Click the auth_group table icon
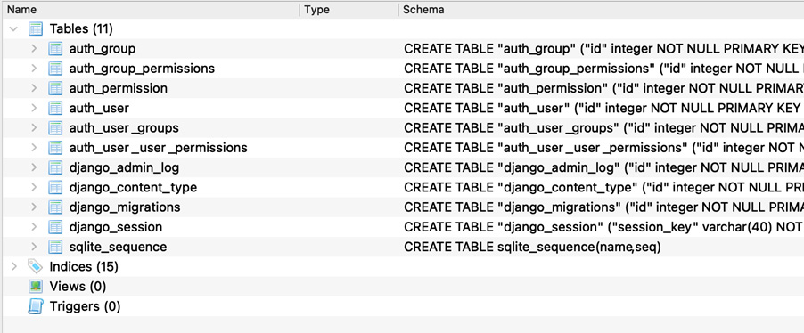This screenshot has width=804, height=333. coord(55,49)
